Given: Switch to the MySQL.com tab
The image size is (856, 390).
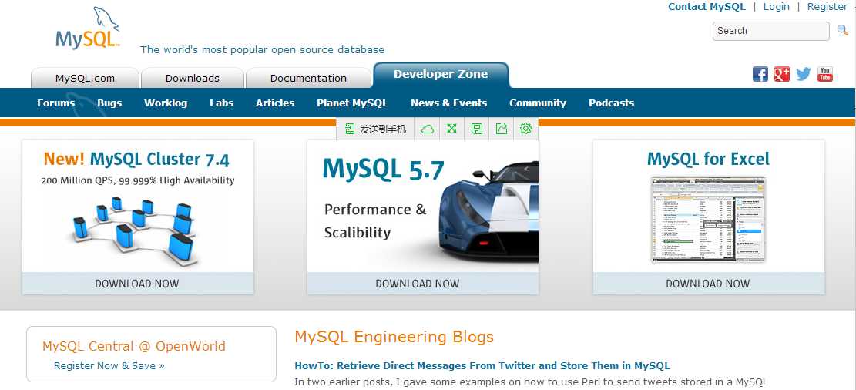Looking at the screenshot, I should click(x=86, y=78).
